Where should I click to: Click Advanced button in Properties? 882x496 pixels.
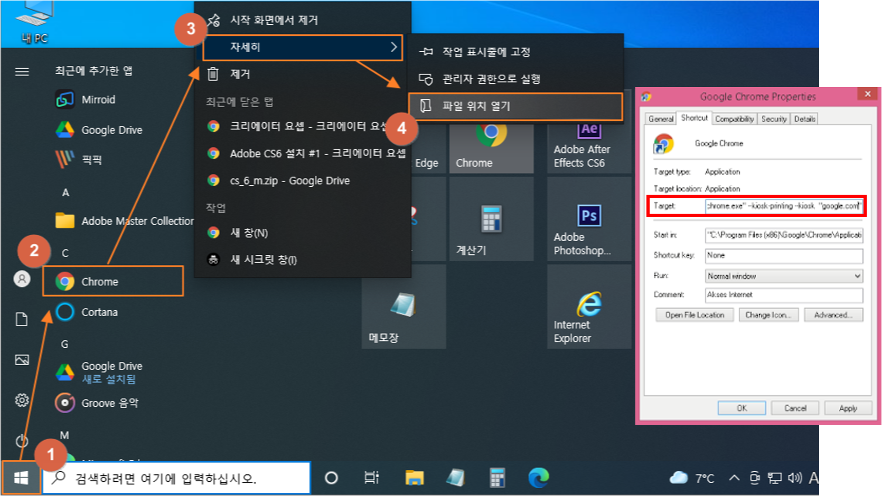833,315
